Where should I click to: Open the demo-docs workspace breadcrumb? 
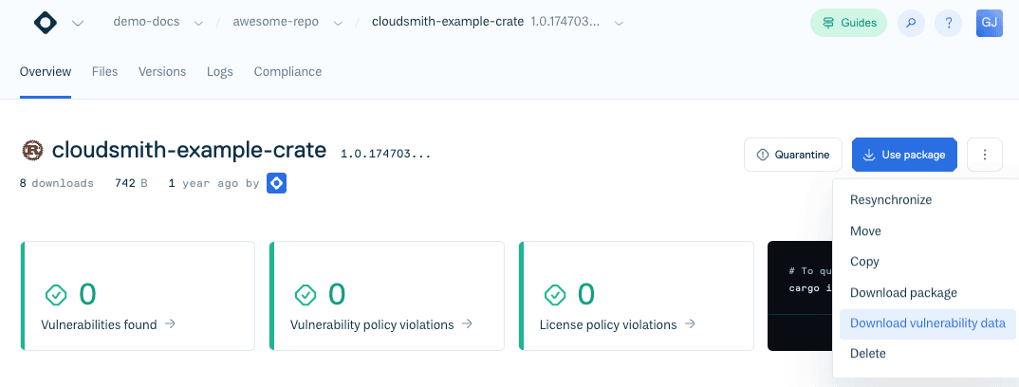[145, 22]
